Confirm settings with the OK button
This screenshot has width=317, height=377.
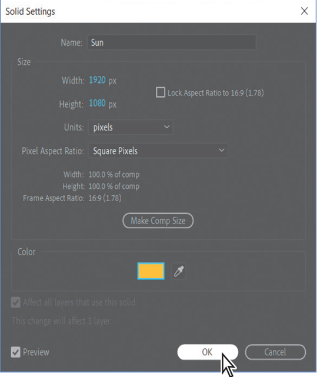[x=208, y=352]
